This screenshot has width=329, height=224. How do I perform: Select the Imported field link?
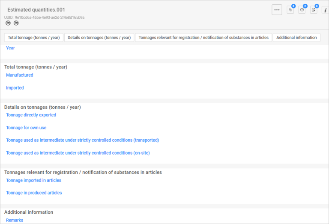click(15, 88)
